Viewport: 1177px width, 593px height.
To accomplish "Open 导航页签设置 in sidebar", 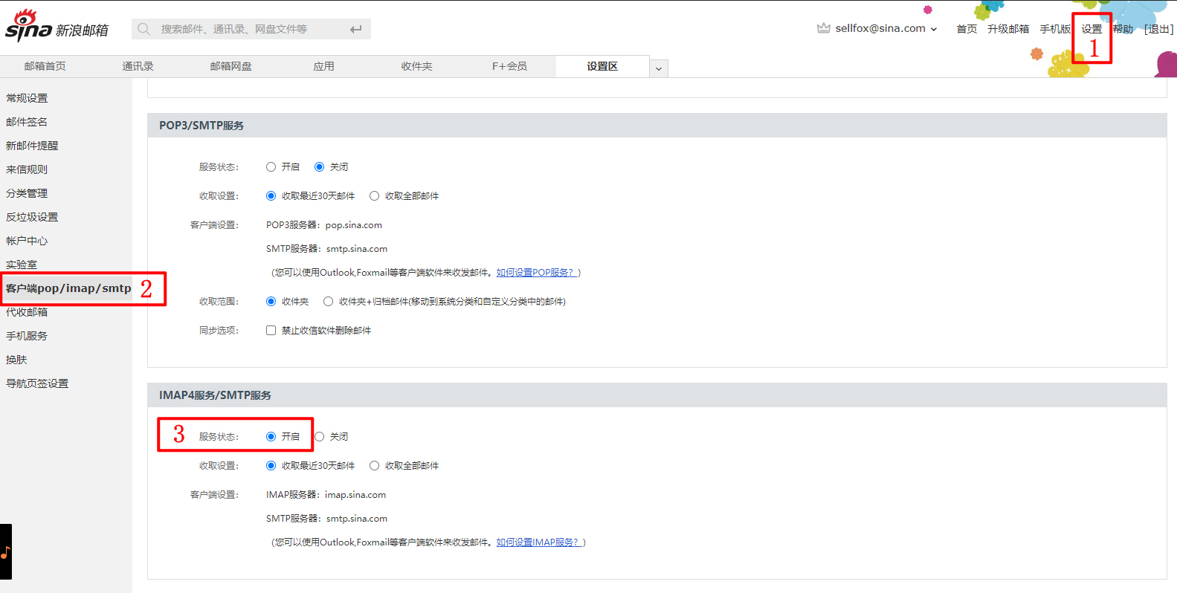I will tap(37, 383).
